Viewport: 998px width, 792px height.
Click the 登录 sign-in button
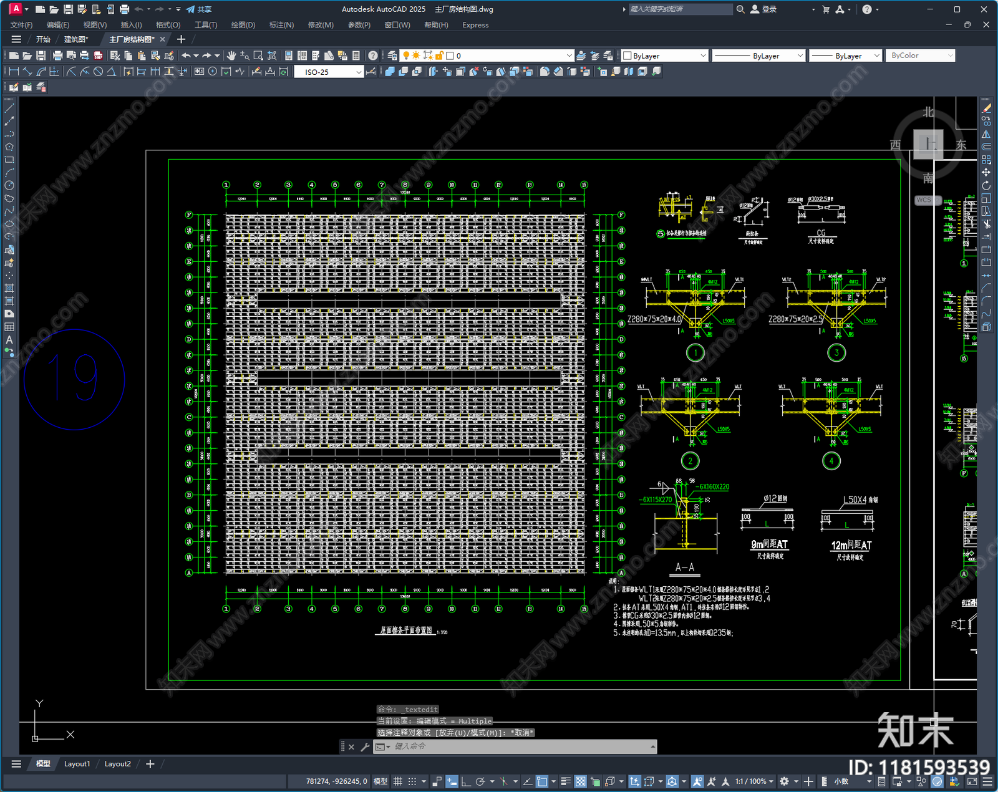point(764,9)
